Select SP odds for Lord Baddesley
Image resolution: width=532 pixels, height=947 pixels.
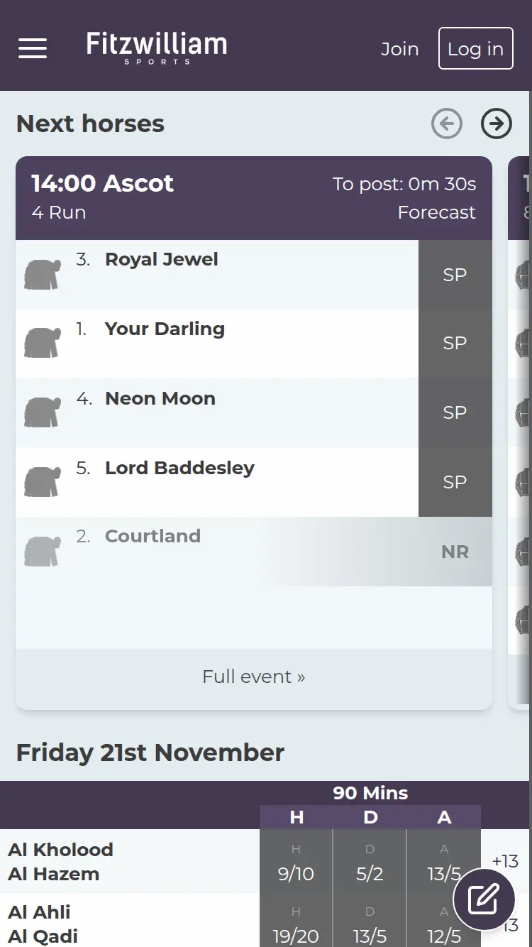tap(455, 482)
